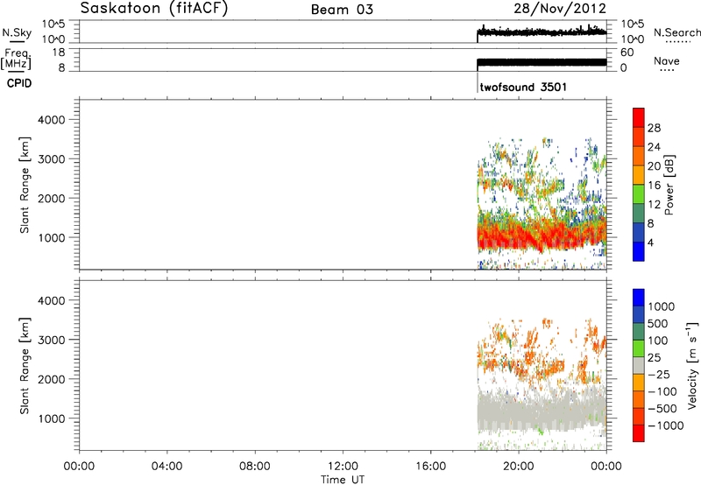Select the 20:00 time tick label
The image size is (701, 485).
[x=519, y=467]
